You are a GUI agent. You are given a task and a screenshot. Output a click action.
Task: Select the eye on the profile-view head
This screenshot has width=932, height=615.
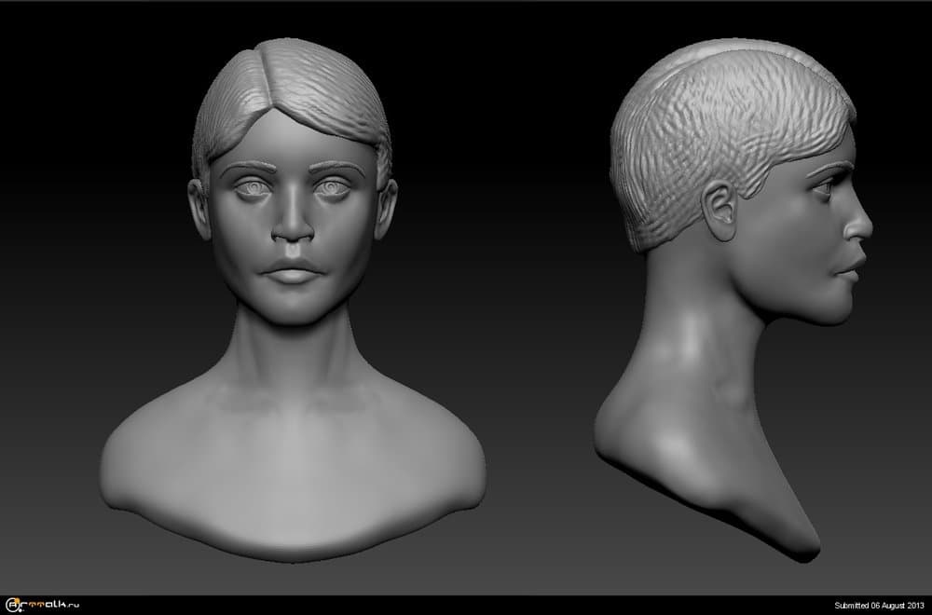[x=823, y=187]
